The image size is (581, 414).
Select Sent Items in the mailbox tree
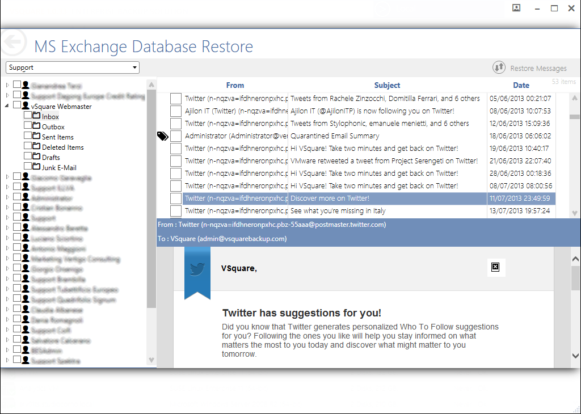(58, 137)
